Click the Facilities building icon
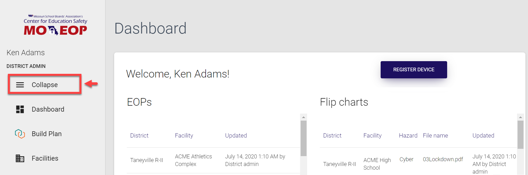Image resolution: width=528 pixels, height=175 pixels. point(20,158)
